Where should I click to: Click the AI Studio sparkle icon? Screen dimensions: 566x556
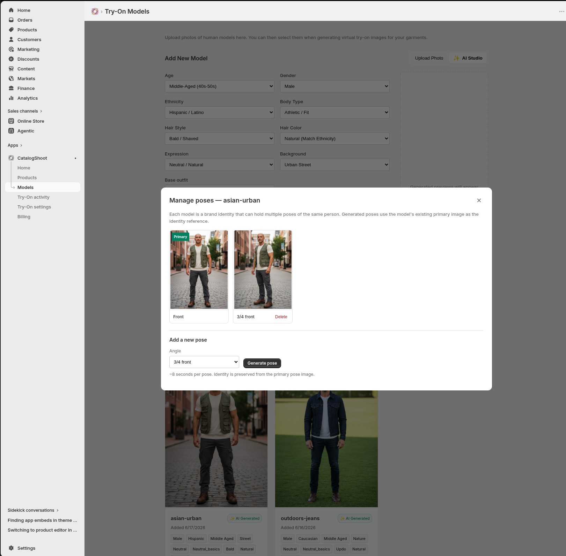456,58
